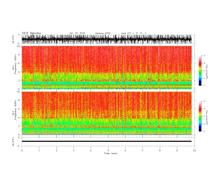Select the "start UT = 8:0:1" header text

point(134,33)
